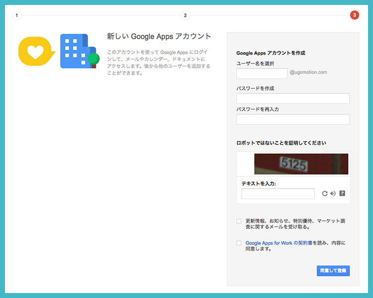Click the 5125 captcha image
The image size is (373, 298).
click(301, 164)
